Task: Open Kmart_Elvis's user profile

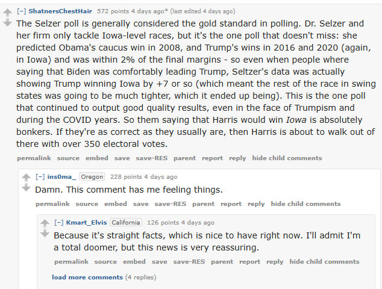Action: coord(86,222)
